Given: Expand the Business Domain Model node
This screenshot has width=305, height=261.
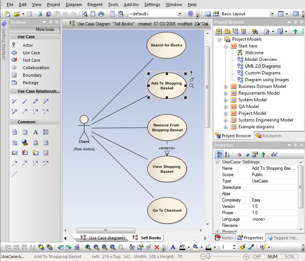Looking at the screenshot, I should pos(225,87).
